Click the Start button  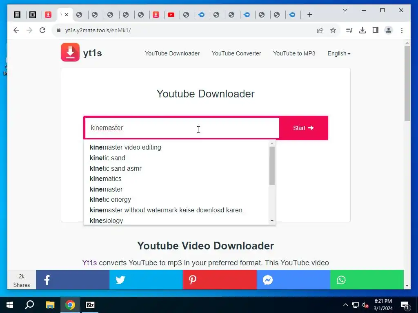click(303, 128)
